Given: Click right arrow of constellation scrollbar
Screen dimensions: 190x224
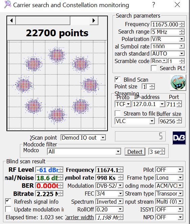Looking at the screenshot, I should coord(94,21).
